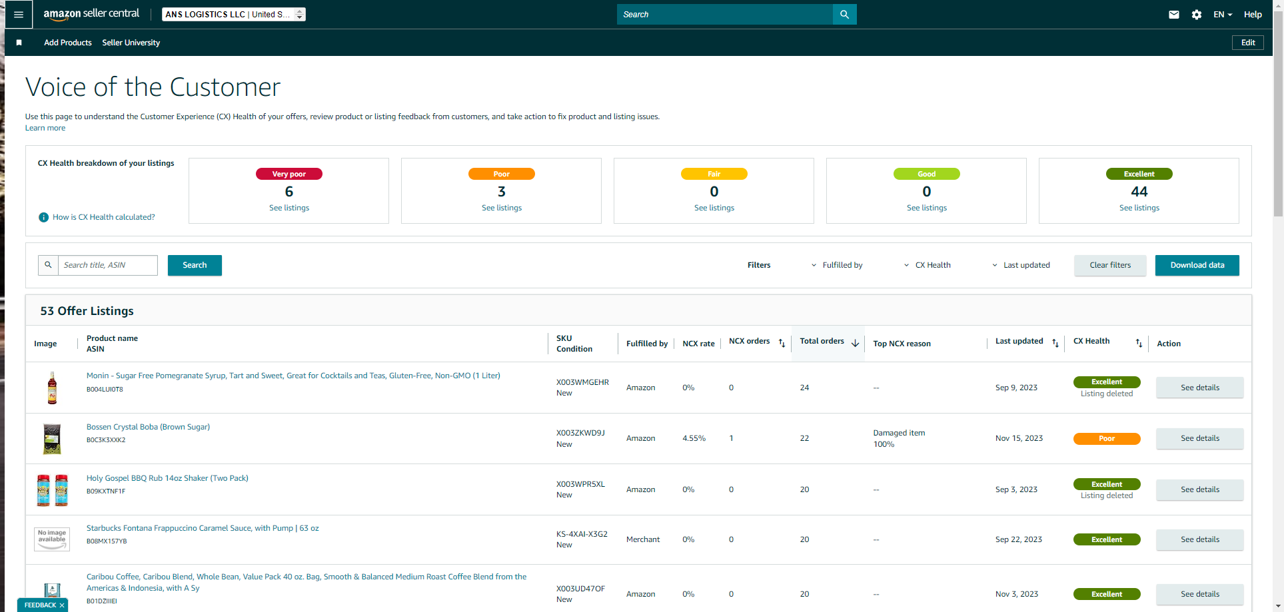Open the EN language dropdown
Viewport: 1284px width, 612px height.
[x=1223, y=15]
